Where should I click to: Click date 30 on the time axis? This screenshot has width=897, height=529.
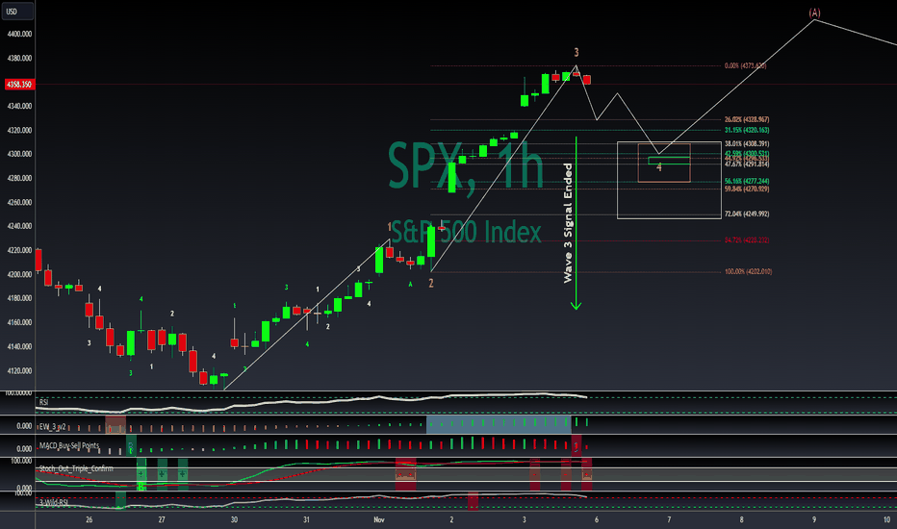pos(234,519)
